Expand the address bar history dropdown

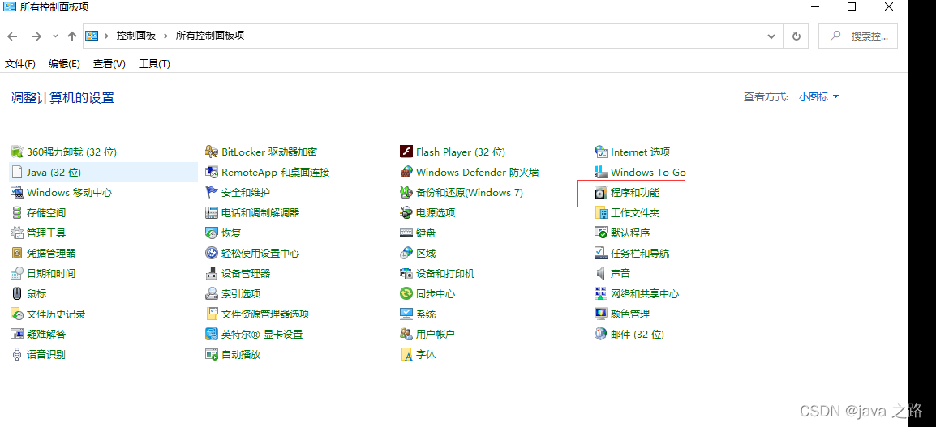click(771, 36)
